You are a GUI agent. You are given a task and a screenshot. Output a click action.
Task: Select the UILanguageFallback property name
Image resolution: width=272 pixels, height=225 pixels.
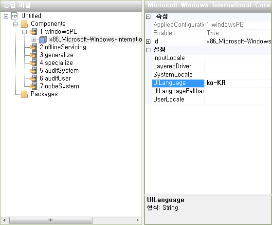(178, 92)
